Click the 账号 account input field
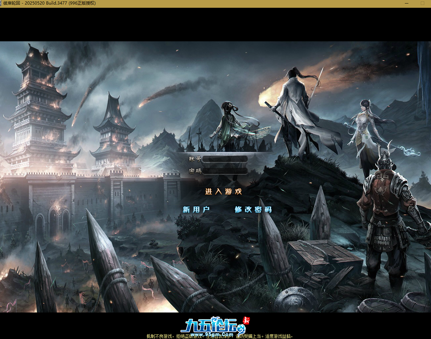 [225, 159]
